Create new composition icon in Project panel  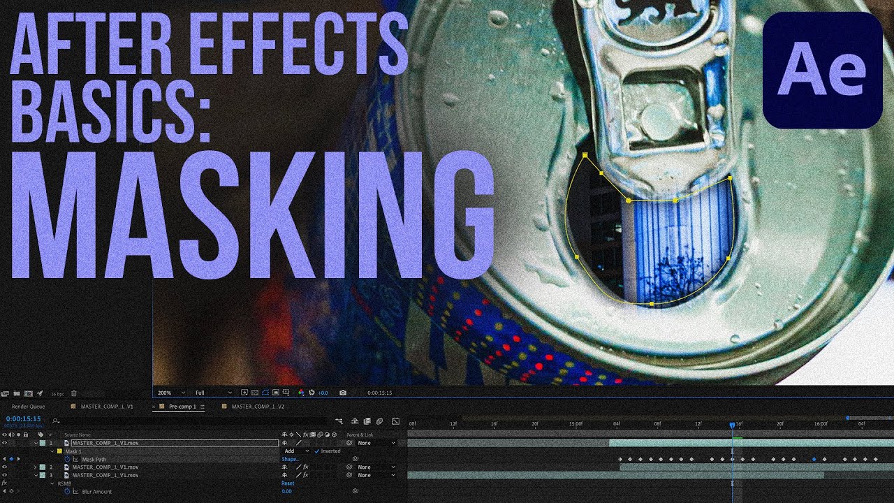[x=28, y=393]
